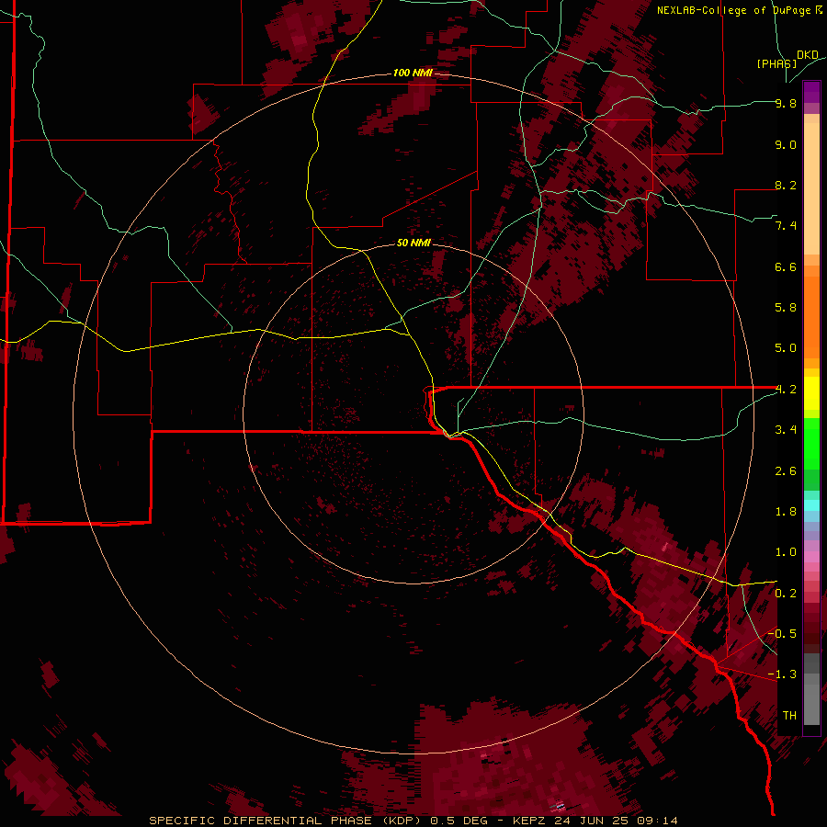Click the 0.2 value on the KDP scale
The height and width of the screenshot is (827, 827).
[x=786, y=594]
